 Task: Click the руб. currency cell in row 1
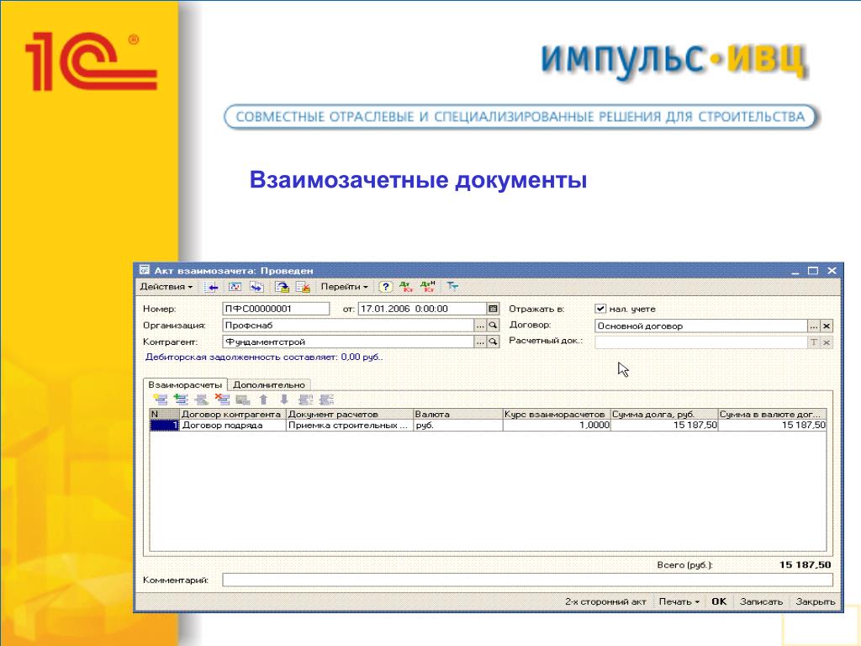(458, 425)
